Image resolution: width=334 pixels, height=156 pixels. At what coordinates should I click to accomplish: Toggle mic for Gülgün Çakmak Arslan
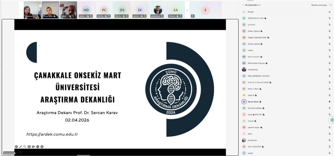click(329, 38)
